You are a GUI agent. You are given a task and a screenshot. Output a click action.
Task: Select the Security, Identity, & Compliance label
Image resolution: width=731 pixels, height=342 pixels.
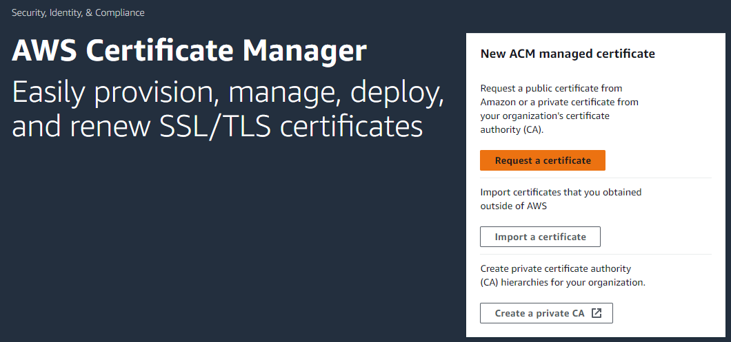coord(78,12)
